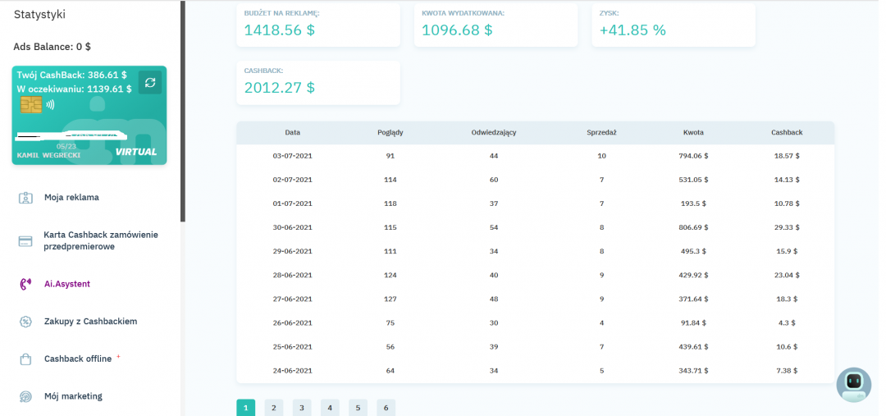Click the refresh icon on cashback card

150,82
